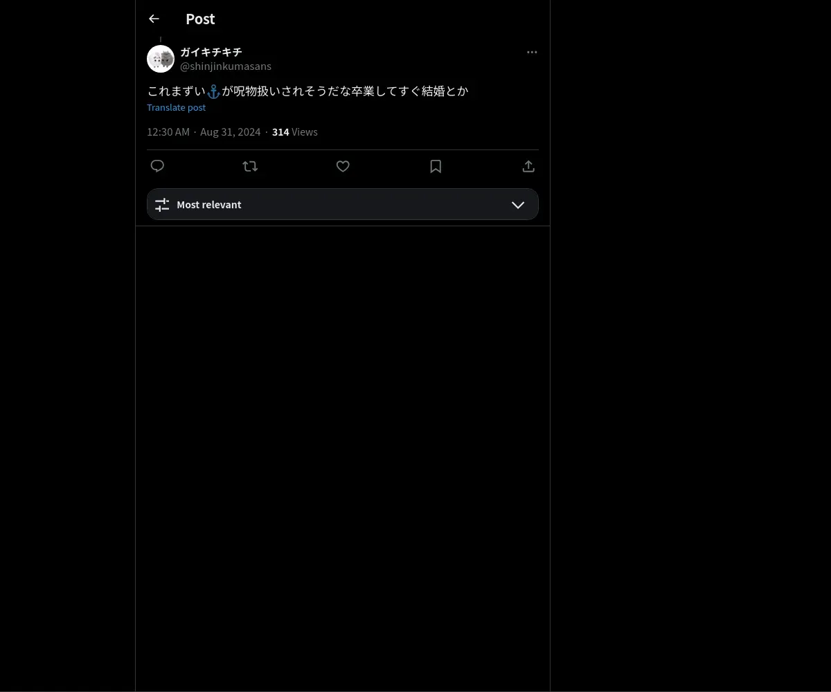Open the Most relevant sort dropdown label
This screenshot has width=831, height=692.
[209, 205]
